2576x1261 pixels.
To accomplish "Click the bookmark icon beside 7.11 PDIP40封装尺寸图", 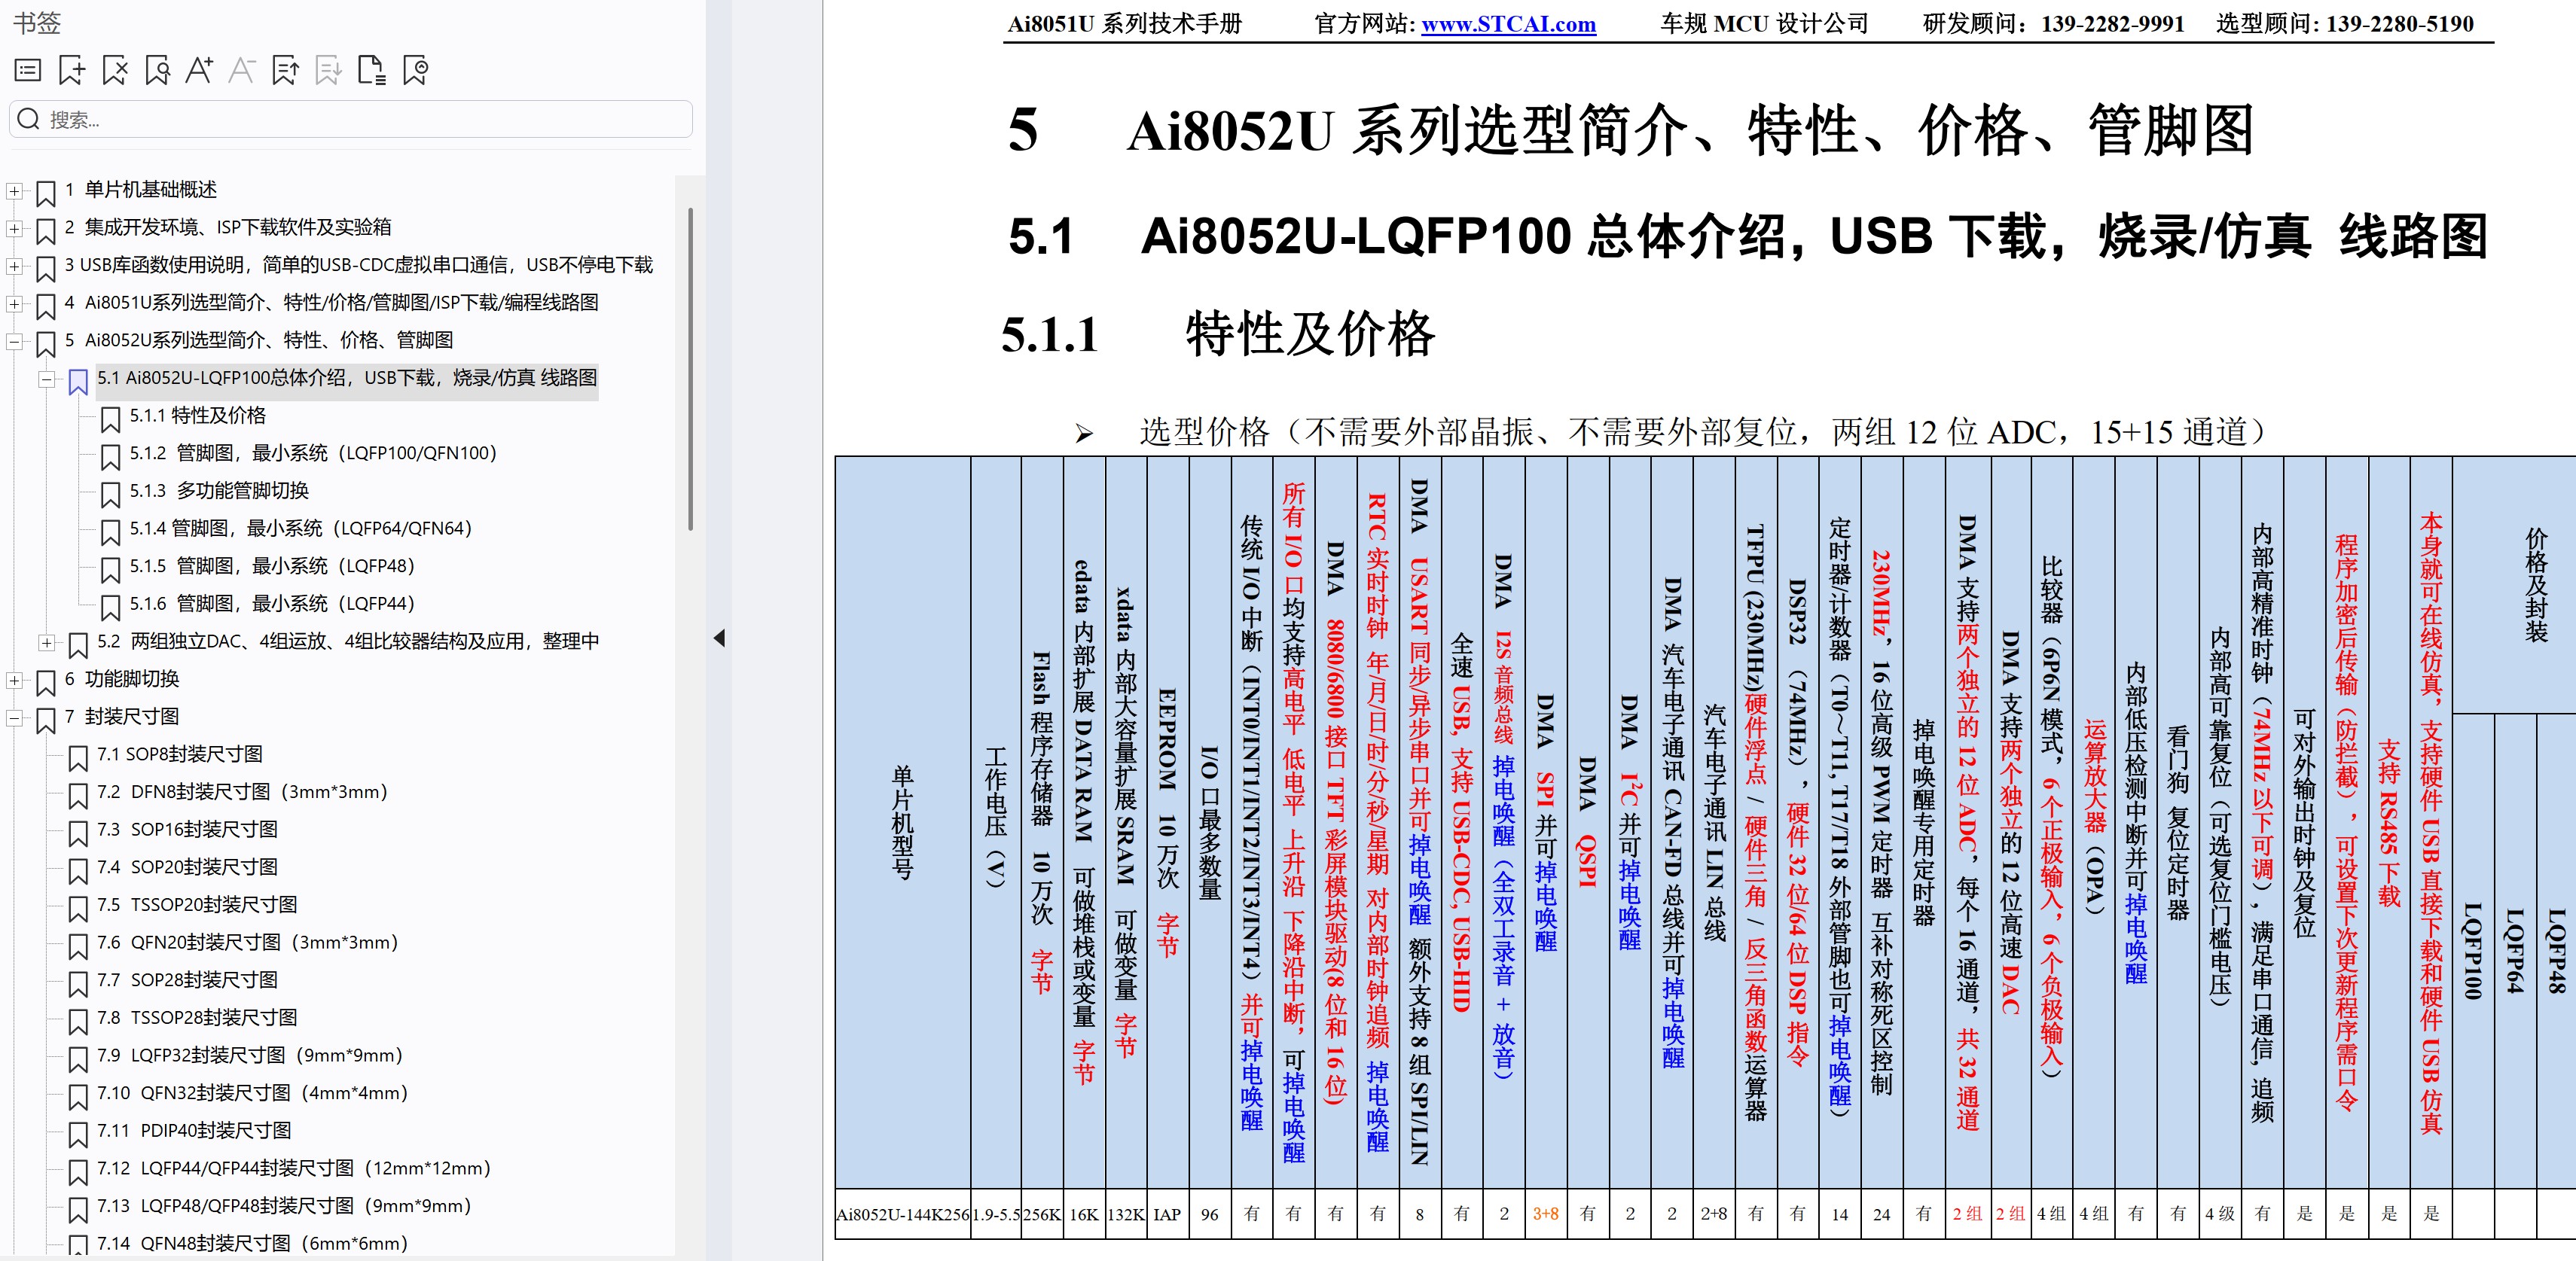I will point(78,1133).
